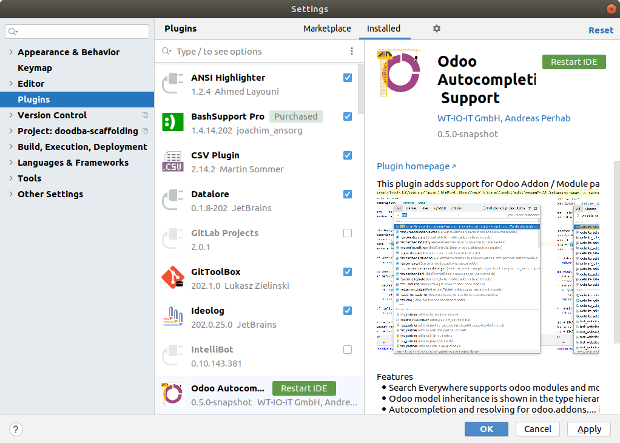Click the Cancel button
The image size is (620, 443).
[x=537, y=429]
